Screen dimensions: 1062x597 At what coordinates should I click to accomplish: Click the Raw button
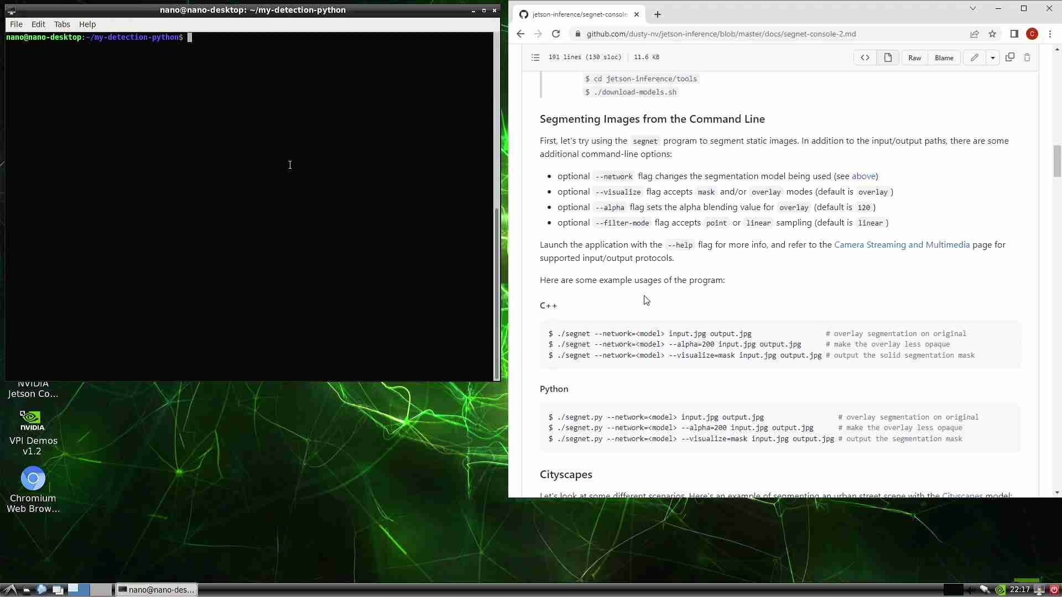pyautogui.click(x=915, y=57)
